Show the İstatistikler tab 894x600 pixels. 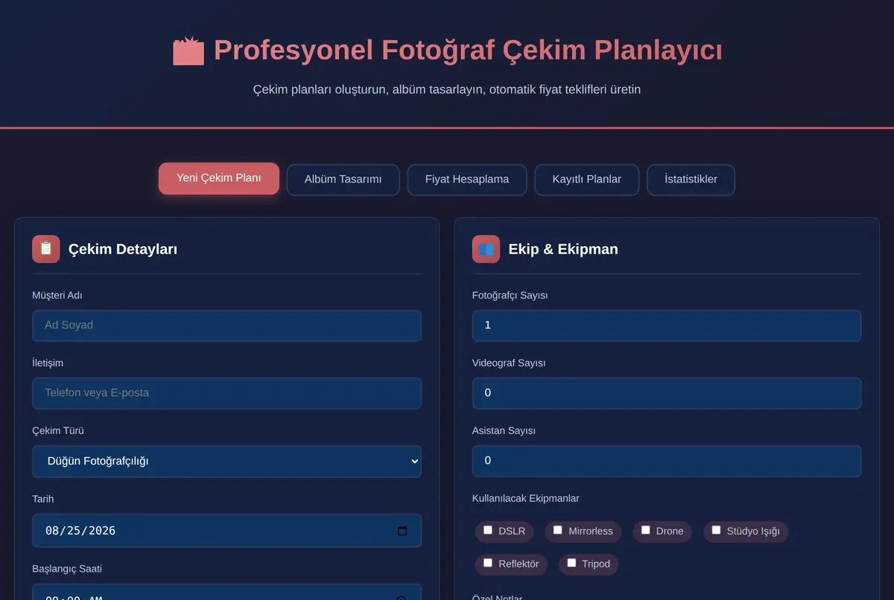pos(691,179)
